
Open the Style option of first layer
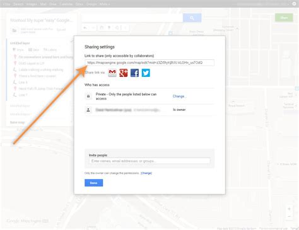click(x=18, y=50)
